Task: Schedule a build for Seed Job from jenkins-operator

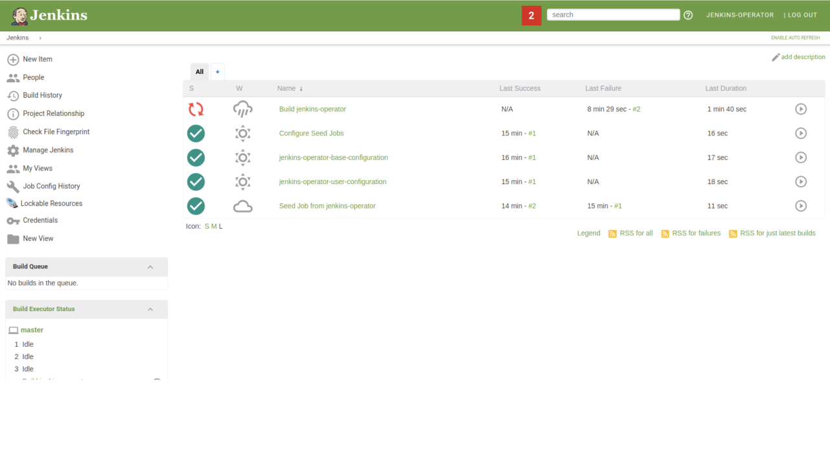Action: pos(801,206)
